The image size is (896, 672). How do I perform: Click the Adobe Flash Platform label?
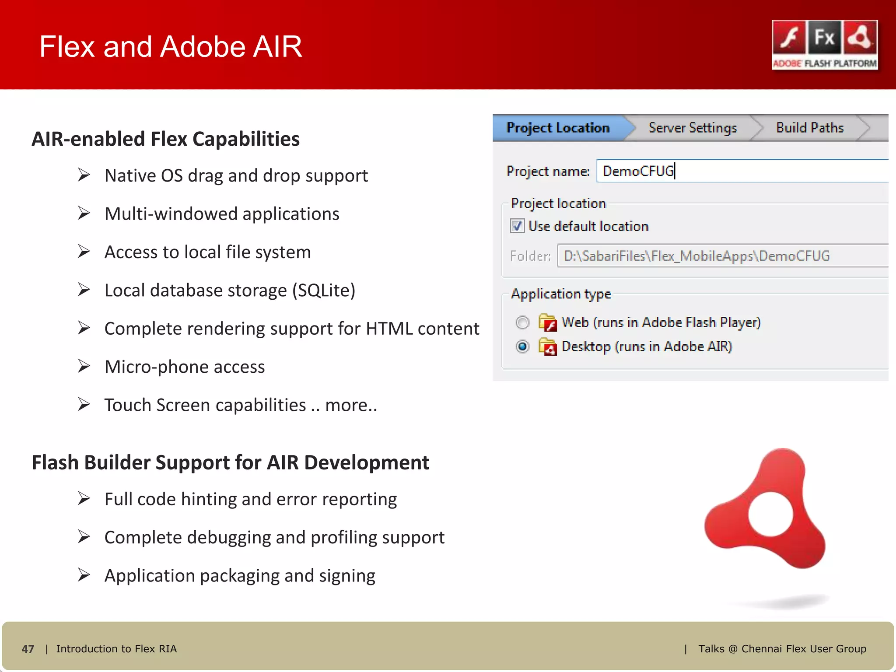point(824,64)
